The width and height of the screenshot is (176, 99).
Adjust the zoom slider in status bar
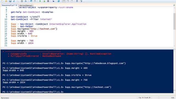[159, 98]
